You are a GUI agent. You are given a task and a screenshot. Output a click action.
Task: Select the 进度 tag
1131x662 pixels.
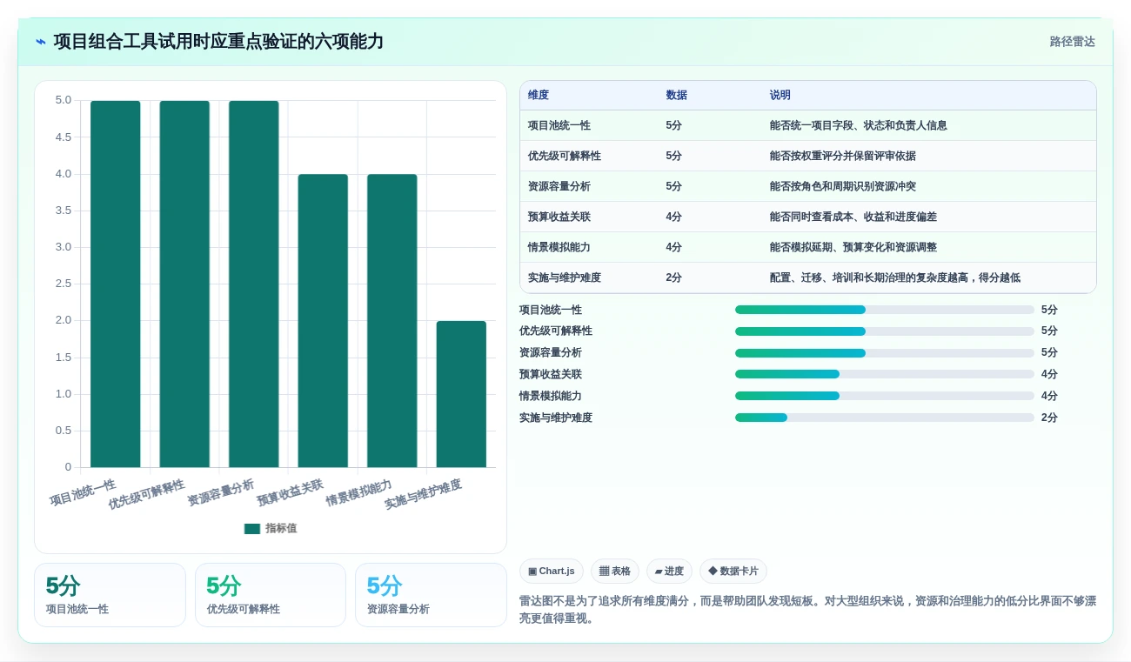point(669,572)
